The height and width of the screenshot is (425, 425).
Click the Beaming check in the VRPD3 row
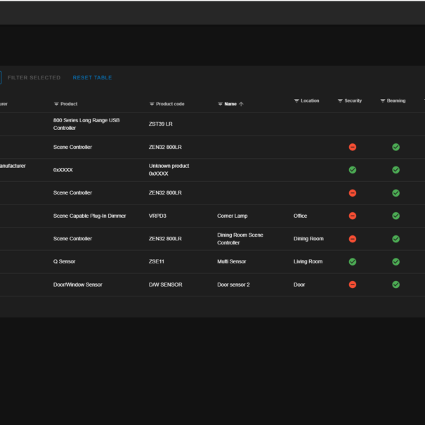pos(395,216)
